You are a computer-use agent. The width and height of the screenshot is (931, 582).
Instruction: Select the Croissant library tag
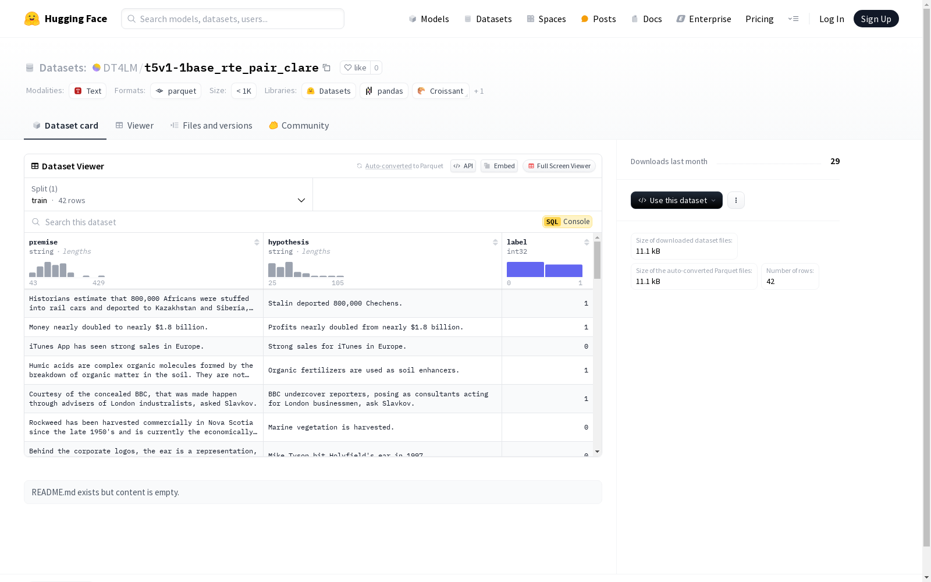(440, 91)
